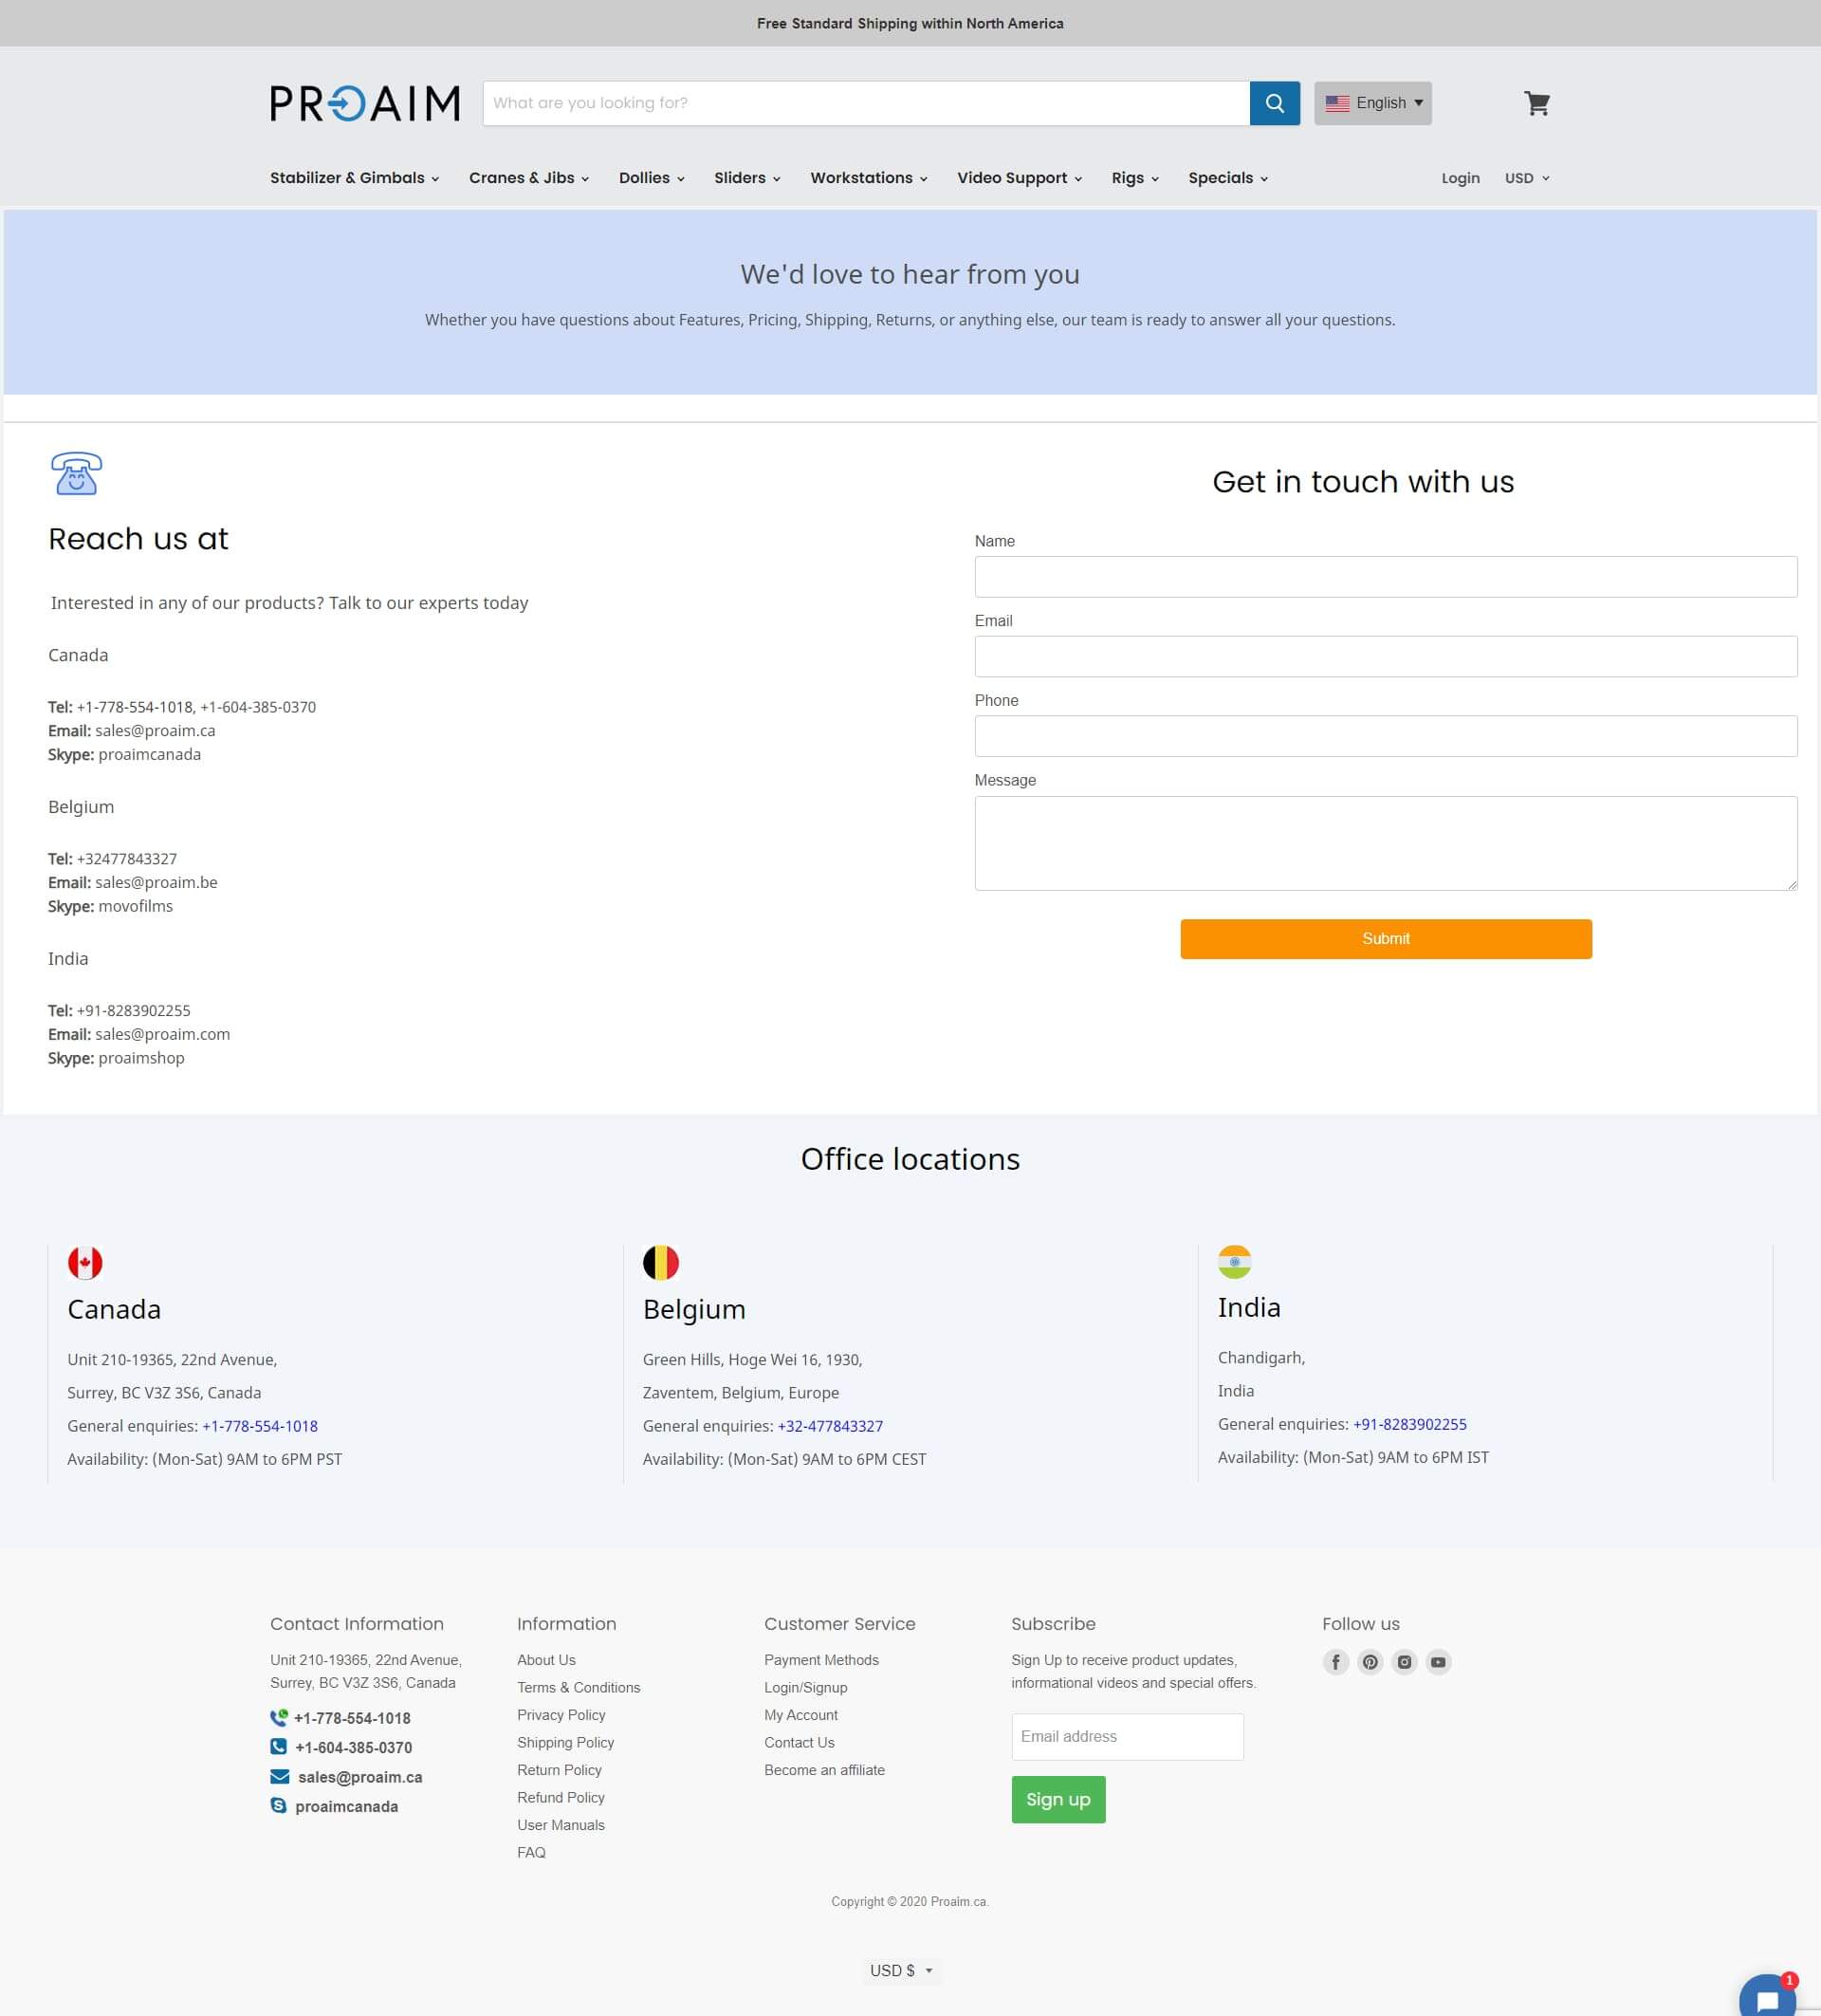Open the Pinterest social icon
1821x2016 pixels.
point(1370,1662)
